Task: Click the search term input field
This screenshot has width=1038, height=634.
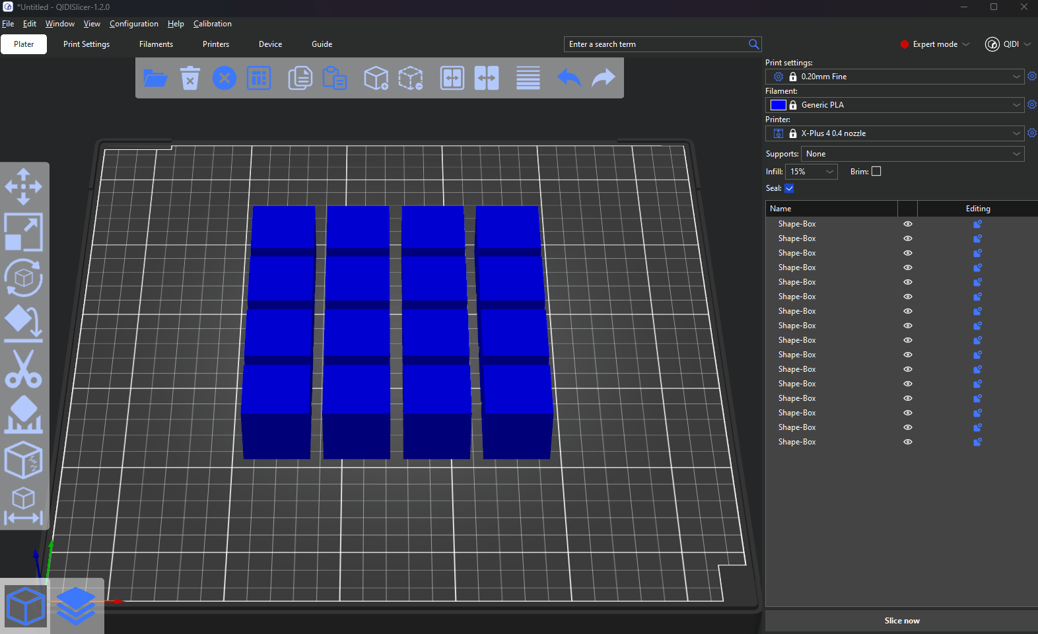Action: pos(656,44)
